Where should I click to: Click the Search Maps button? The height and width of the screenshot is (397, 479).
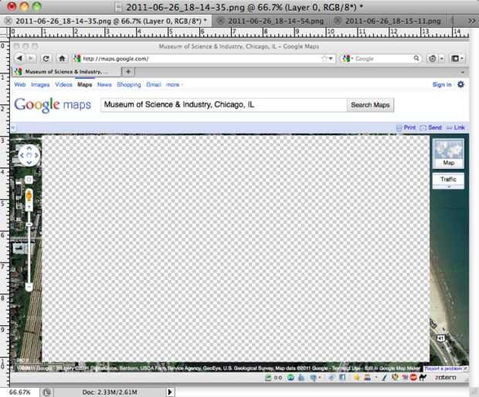click(370, 105)
